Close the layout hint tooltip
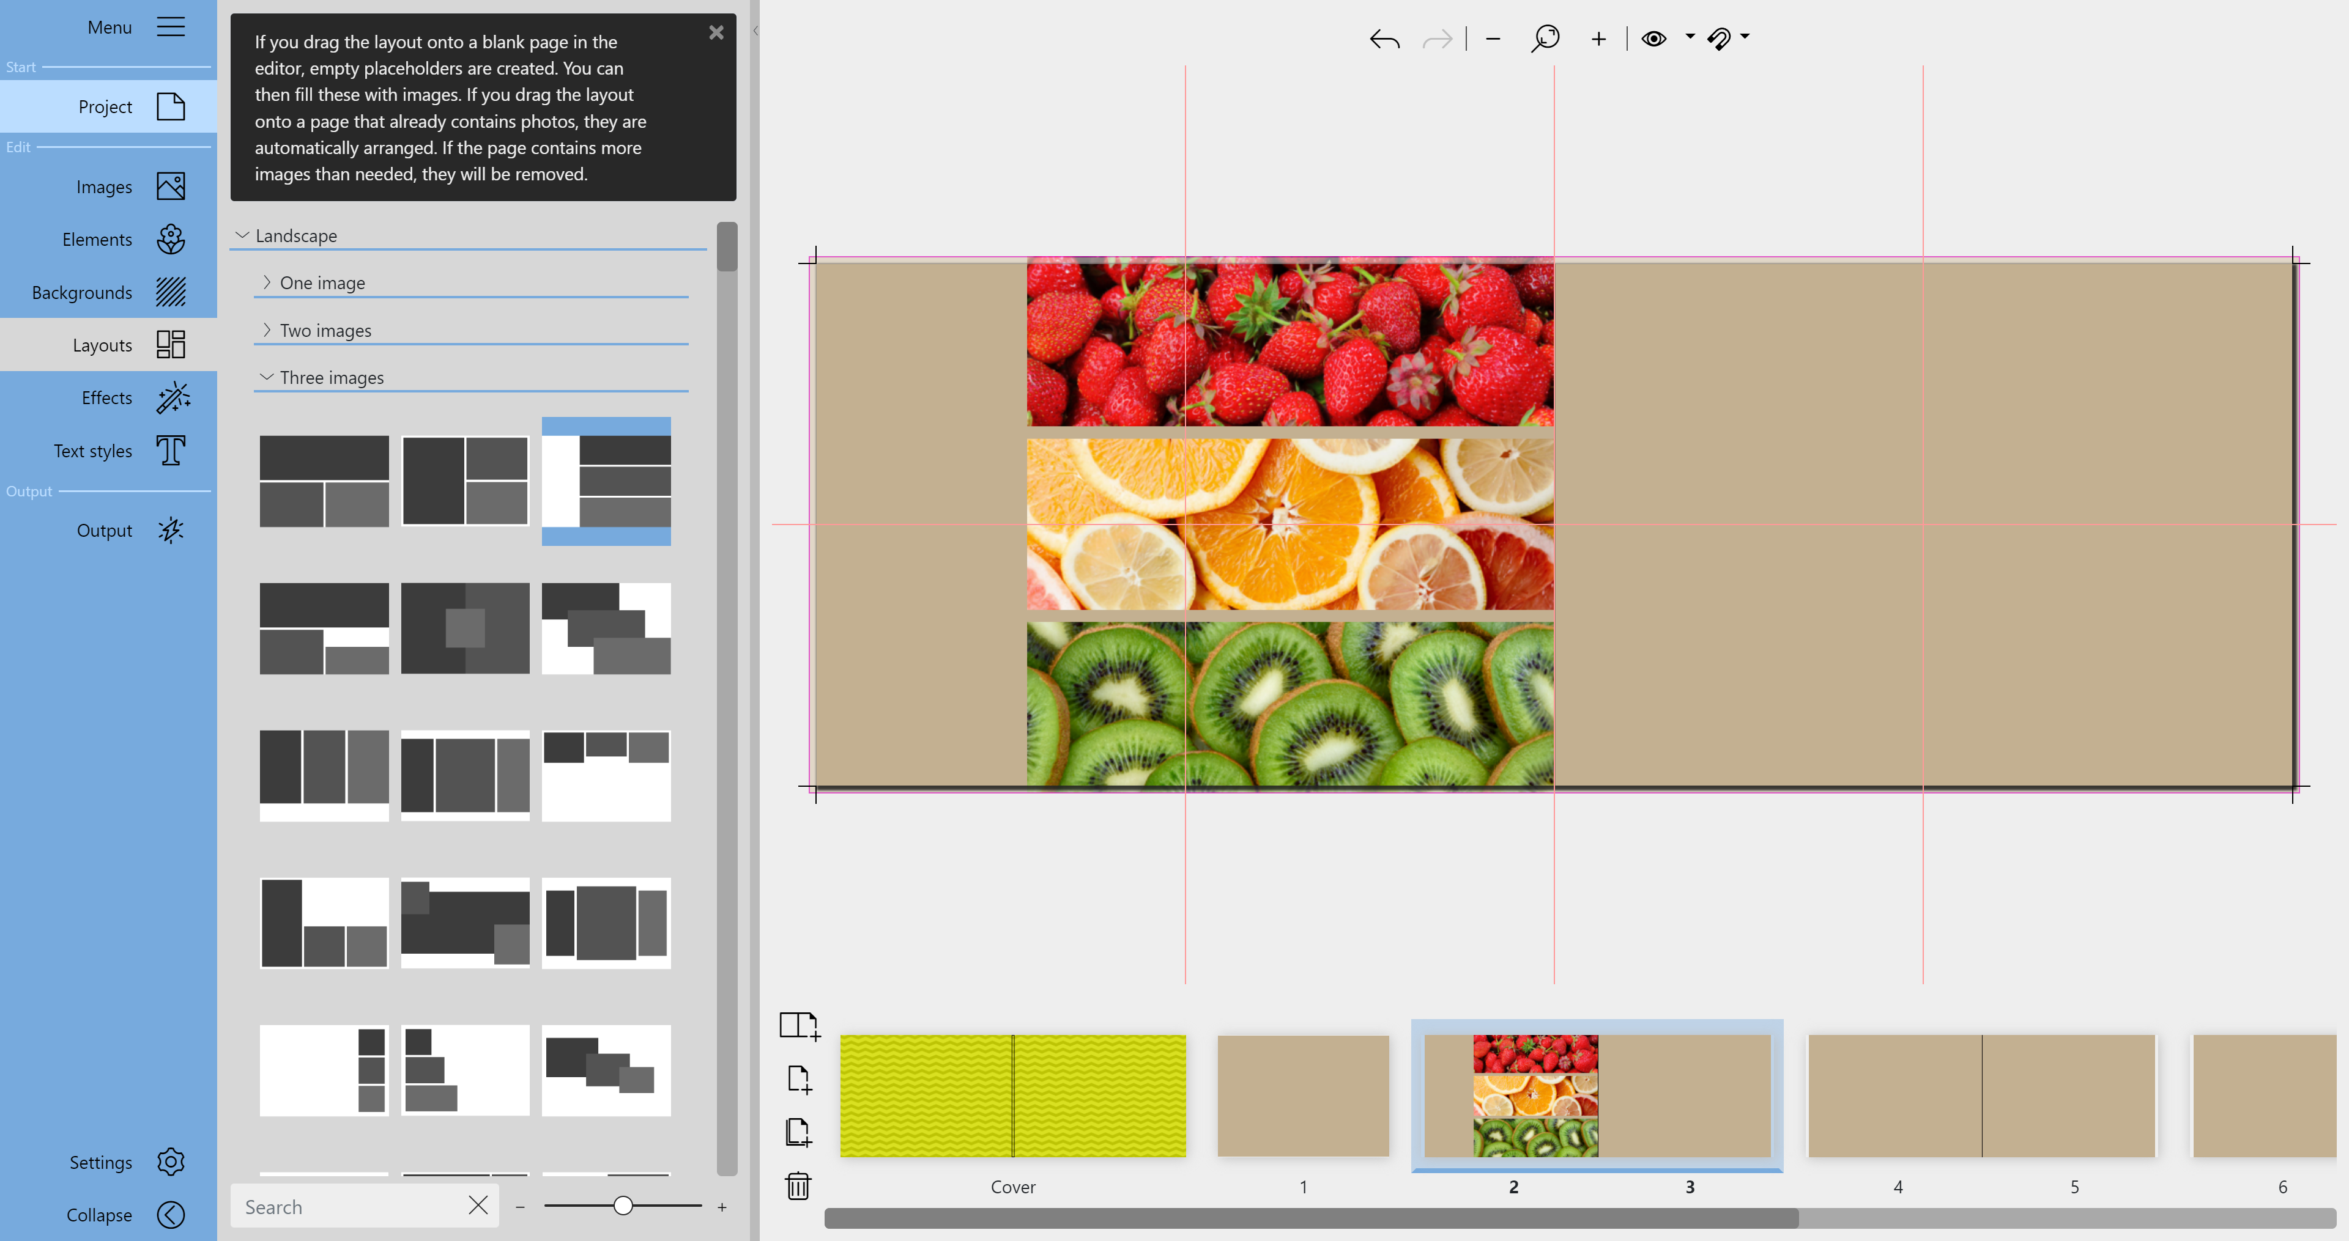 [716, 33]
